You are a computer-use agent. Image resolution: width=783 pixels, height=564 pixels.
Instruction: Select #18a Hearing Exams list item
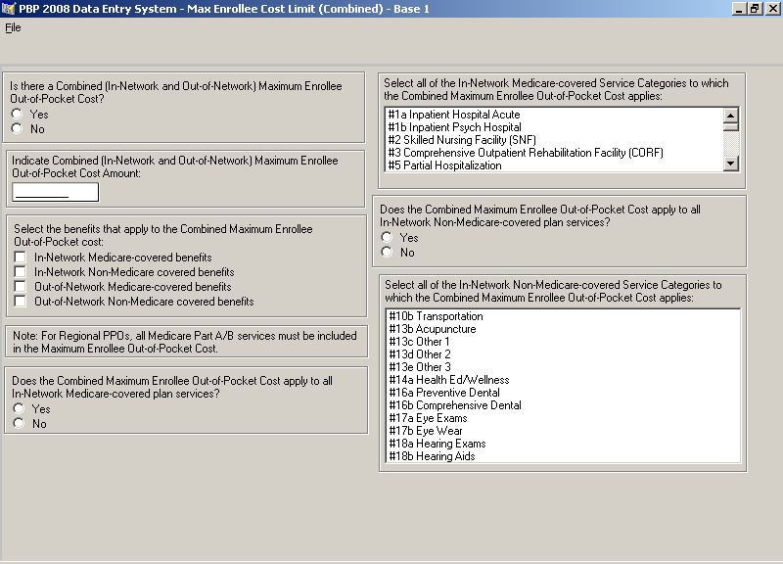[564, 444]
